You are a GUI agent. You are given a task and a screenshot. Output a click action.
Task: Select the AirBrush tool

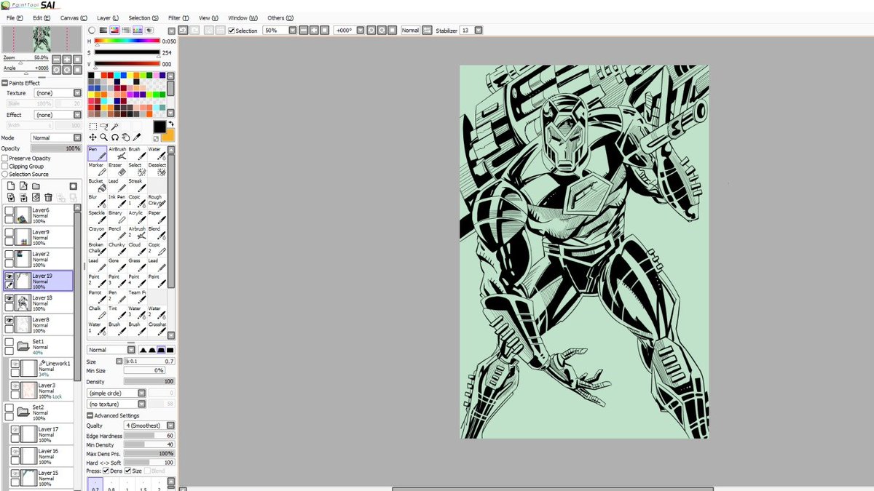[x=118, y=153]
